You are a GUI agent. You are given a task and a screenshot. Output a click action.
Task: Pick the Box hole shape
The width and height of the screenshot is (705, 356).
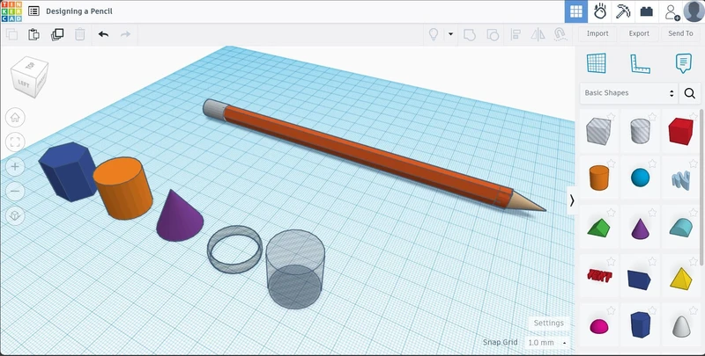point(598,131)
